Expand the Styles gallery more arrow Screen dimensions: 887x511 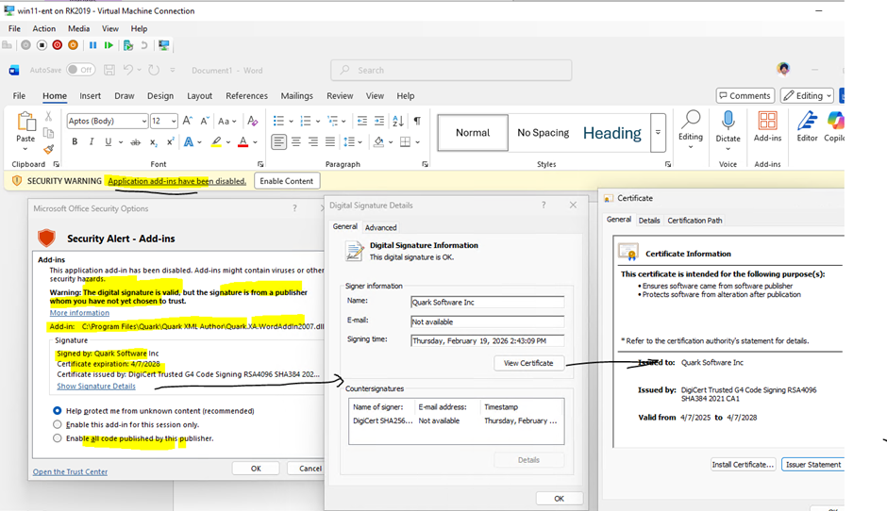658,133
